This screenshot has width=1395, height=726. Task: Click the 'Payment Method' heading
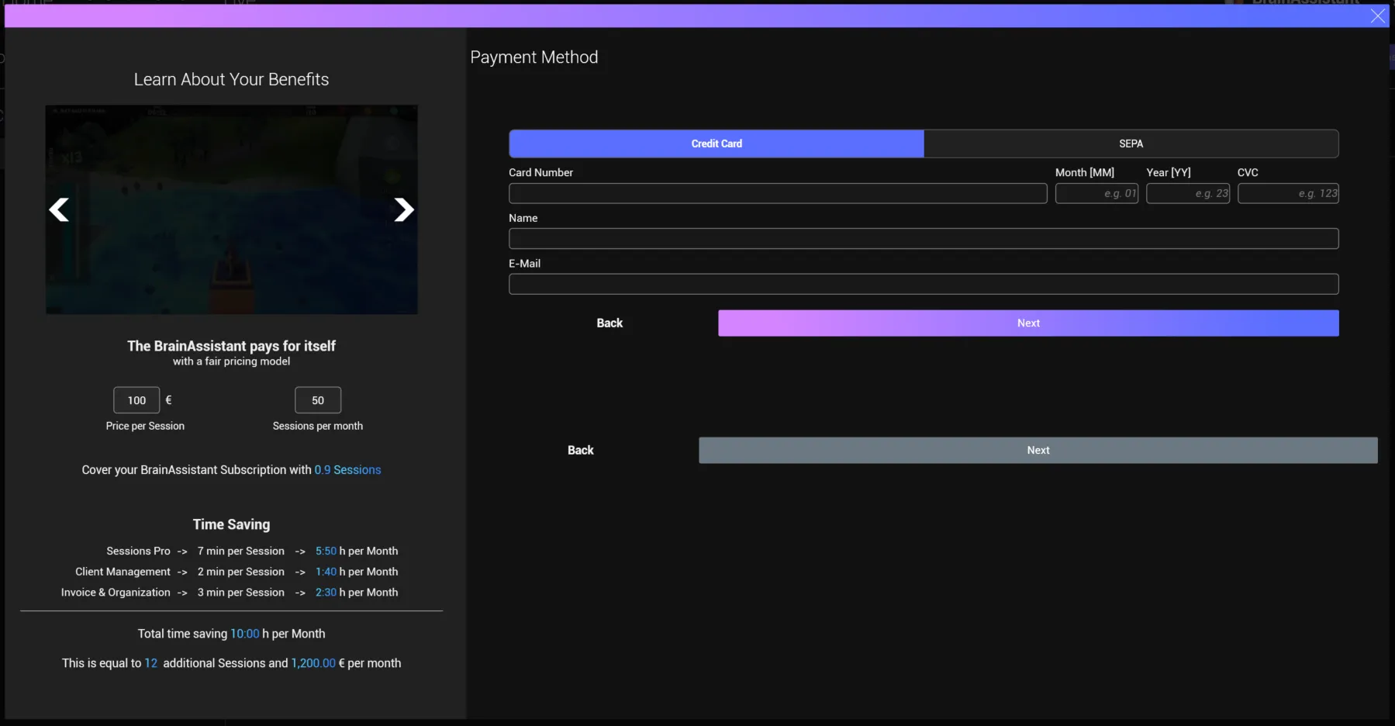tap(534, 57)
